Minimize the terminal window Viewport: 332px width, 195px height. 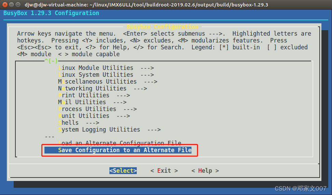[12, 4]
